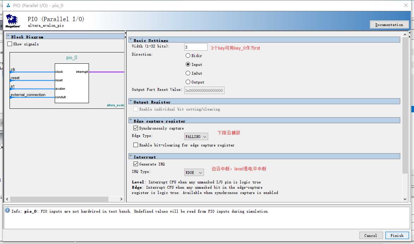Click the info icon in message panel
This screenshot has height=244, width=414.
click(x=7, y=210)
